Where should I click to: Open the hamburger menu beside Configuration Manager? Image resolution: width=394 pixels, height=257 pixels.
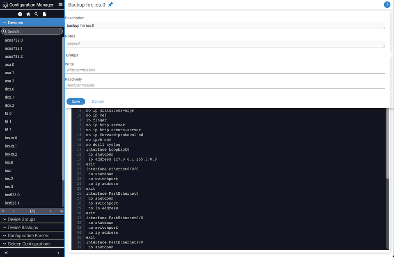[61, 5]
